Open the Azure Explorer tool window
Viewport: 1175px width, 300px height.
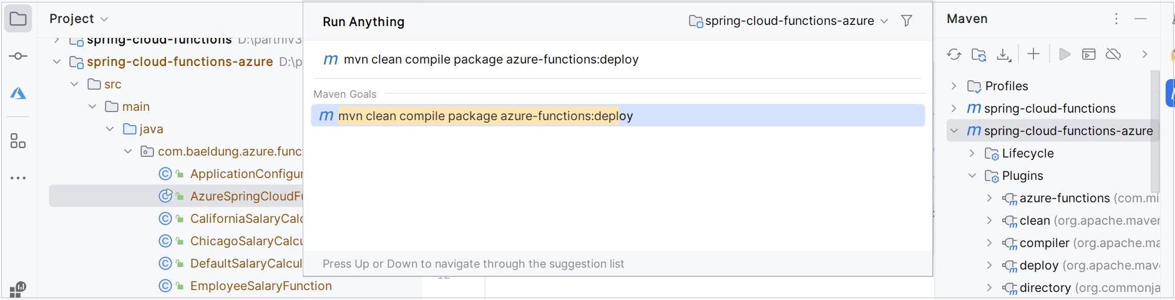(x=18, y=93)
